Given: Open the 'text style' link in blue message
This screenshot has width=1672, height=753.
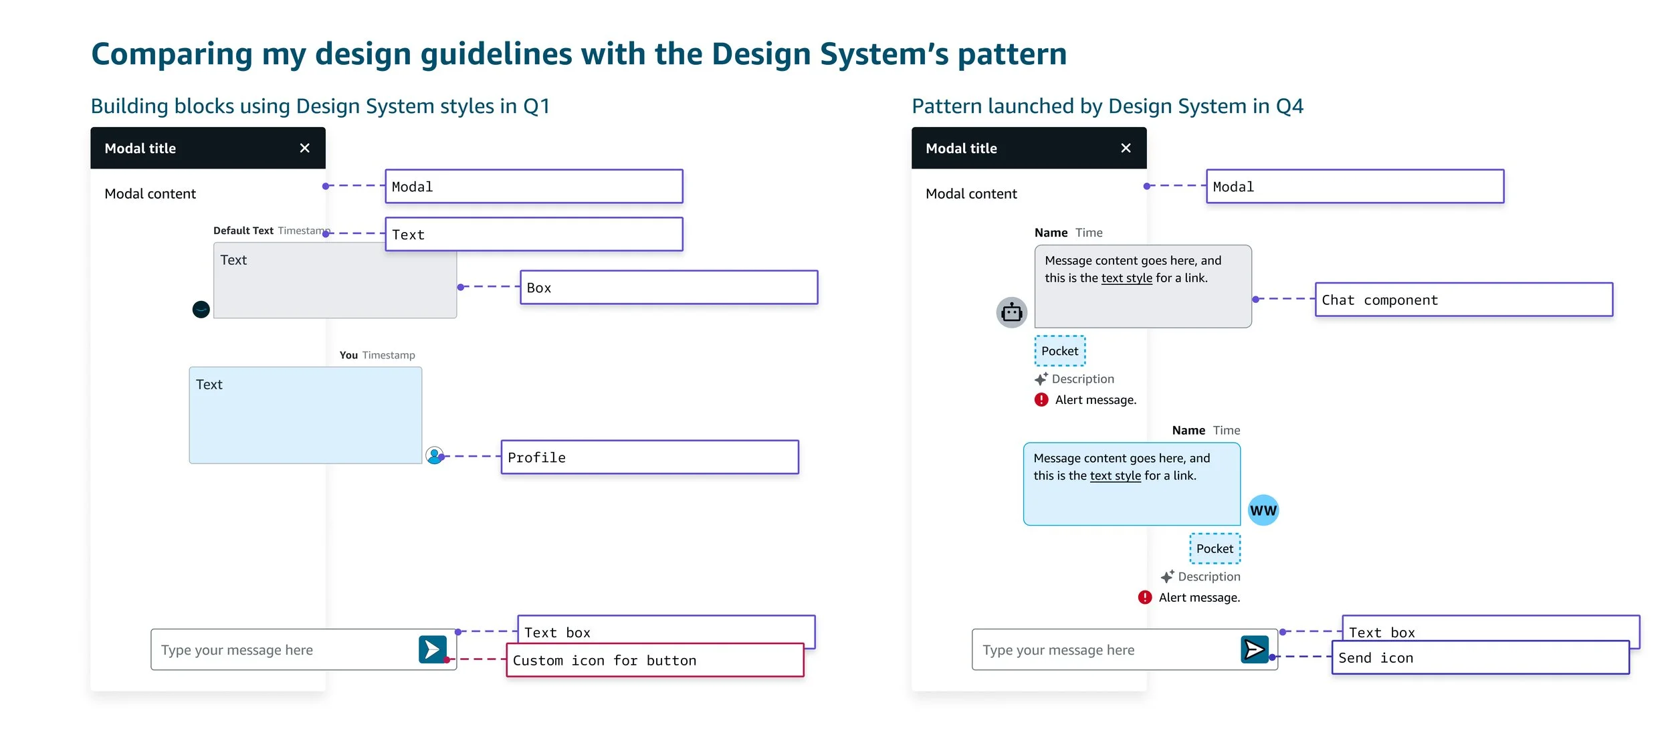Looking at the screenshot, I should (1115, 476).
